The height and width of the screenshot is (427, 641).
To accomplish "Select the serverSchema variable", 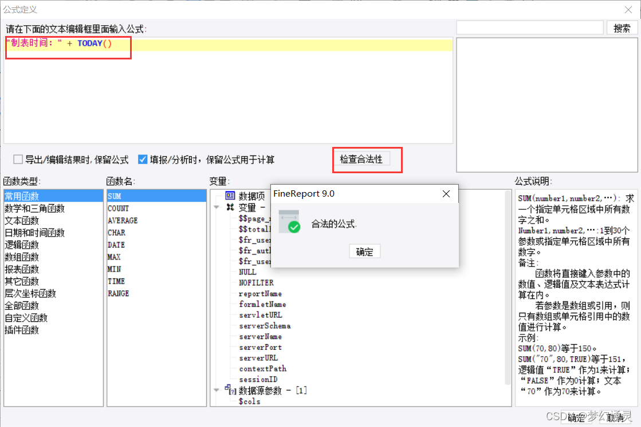I will [265, 326].
